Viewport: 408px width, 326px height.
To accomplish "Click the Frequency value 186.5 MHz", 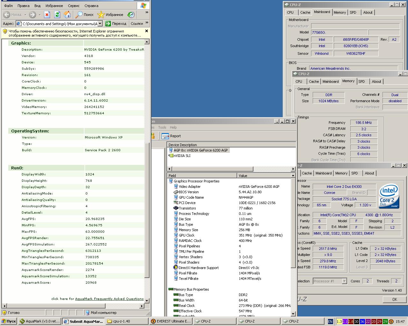I will click(364, 123).
